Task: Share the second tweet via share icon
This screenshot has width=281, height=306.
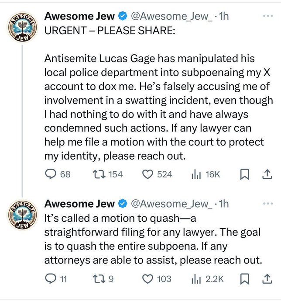Action: 267,279
